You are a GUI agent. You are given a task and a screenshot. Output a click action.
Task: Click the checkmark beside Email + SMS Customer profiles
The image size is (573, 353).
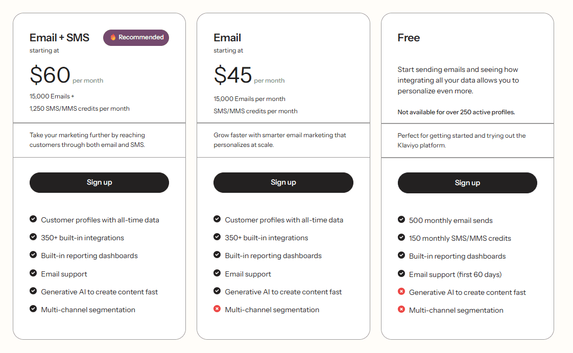pos(33,219)
